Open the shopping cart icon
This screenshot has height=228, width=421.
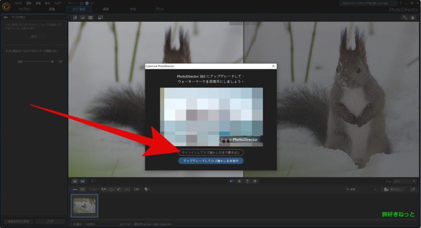tap(93, 3)
